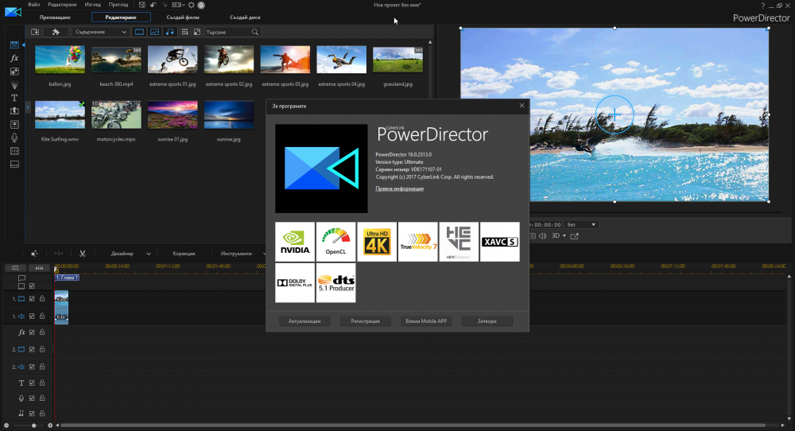Redo the last action
This screenshot has width=795, height=431.
tap(165, 5)
